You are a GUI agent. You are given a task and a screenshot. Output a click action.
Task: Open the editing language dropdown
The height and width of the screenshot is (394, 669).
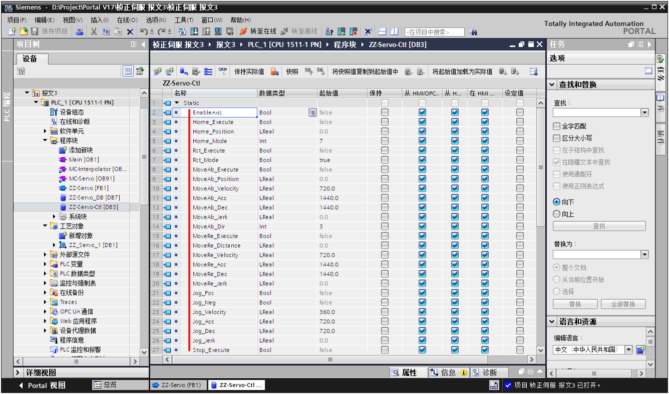tap(629, 349)
